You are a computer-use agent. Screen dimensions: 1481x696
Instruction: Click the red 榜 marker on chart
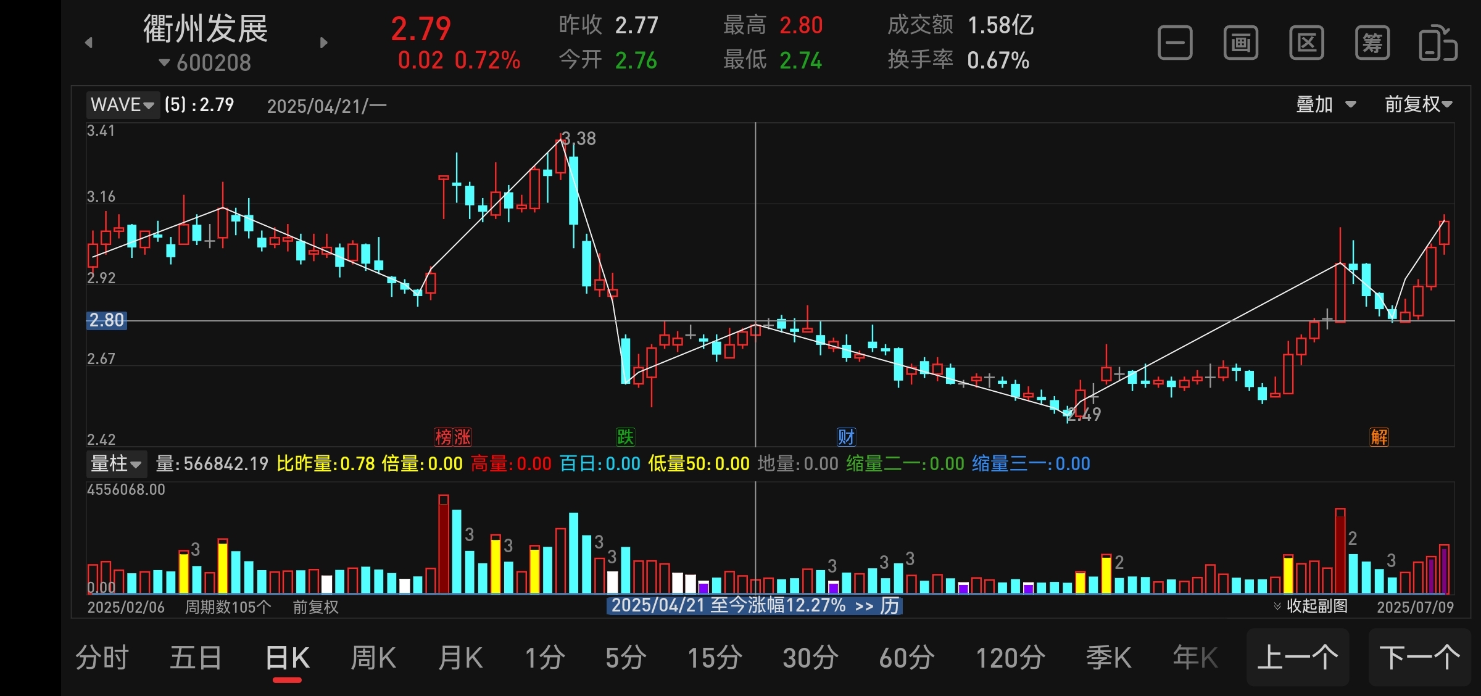(x=444, y=437)
